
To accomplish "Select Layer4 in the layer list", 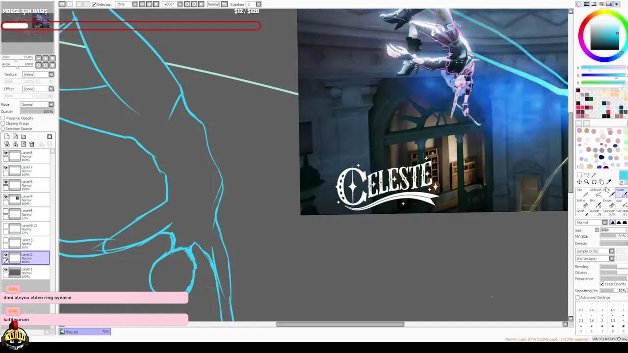I will pyautogui.click(x=26, y=200).
